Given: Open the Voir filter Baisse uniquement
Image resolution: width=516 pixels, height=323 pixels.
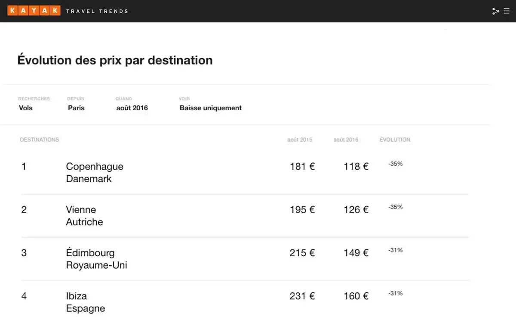Looking at the screenshot, I should pyautogui.click(x=211, y=108).
